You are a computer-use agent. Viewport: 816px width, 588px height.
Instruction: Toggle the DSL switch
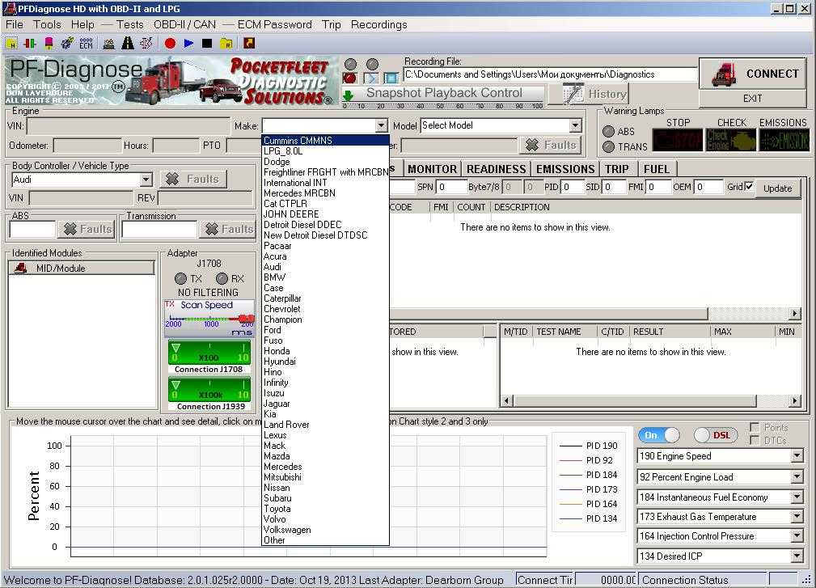(x=716, y=435)
